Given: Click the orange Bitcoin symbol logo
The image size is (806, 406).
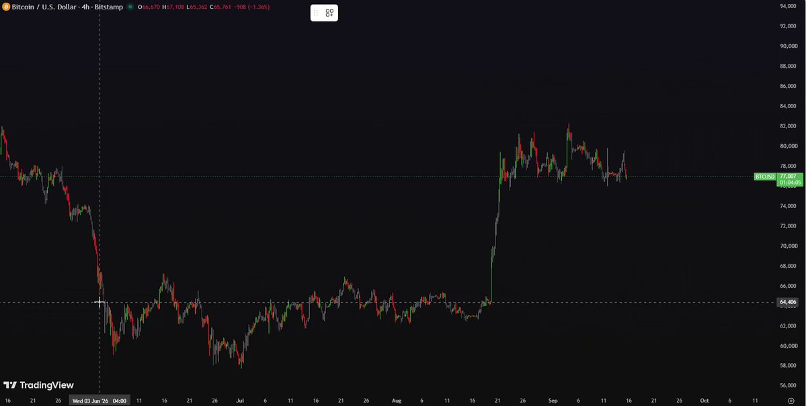Looking at the screenshot, I should [x=5, y=7].
